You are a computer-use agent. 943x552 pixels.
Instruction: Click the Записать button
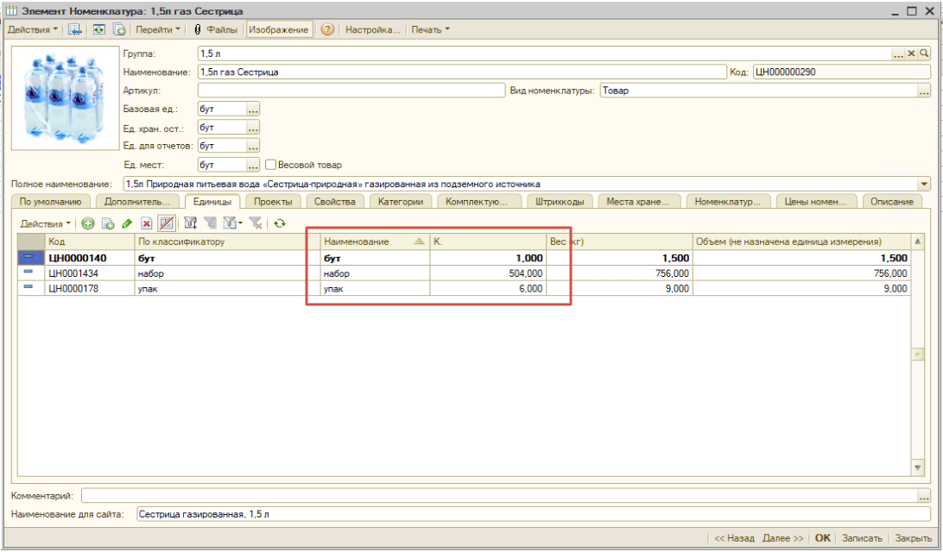862,538
